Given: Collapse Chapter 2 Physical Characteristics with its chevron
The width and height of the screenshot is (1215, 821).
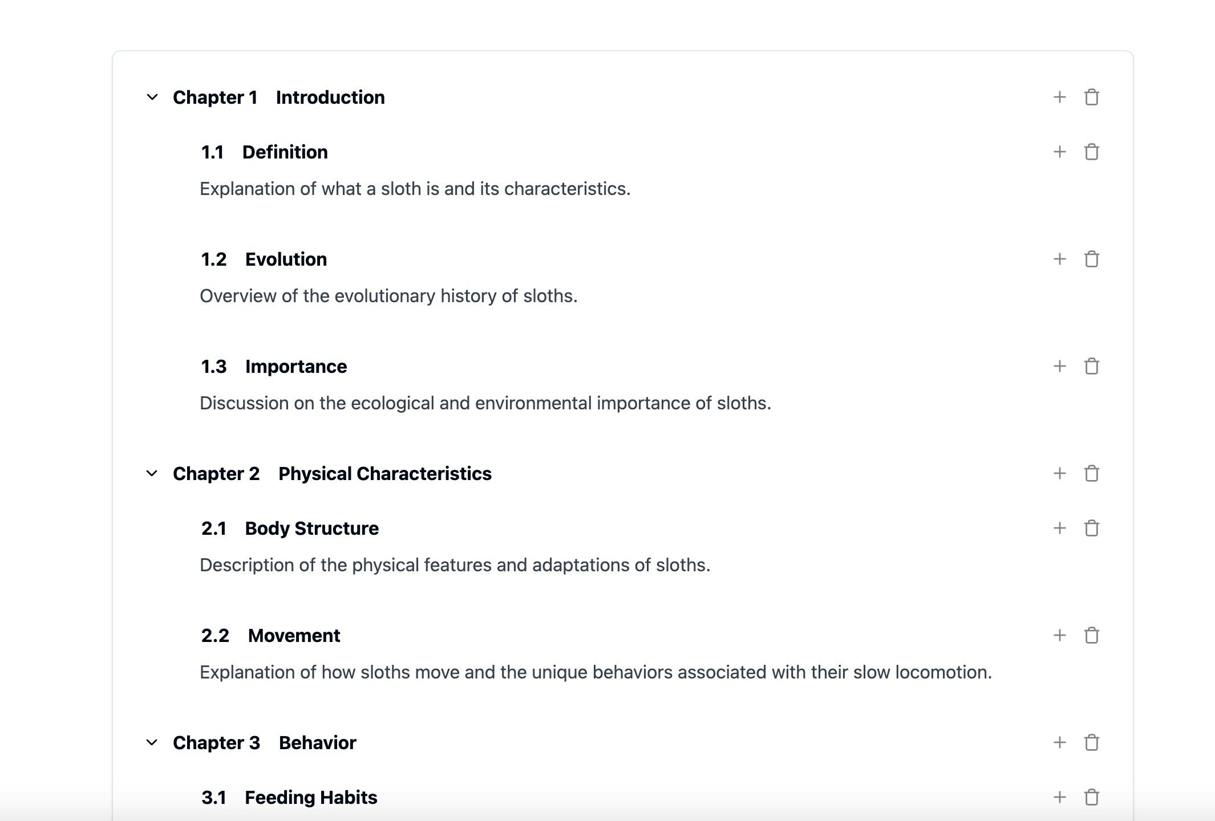Looking at the screenshot, I should [x=152, y=473].
